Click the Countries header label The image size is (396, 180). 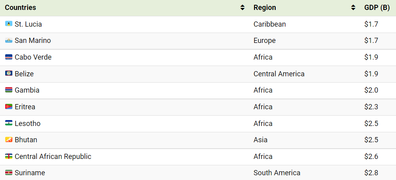[x=20, y=8]
